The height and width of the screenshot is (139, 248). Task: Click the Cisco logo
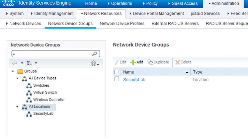click(9, 3)
